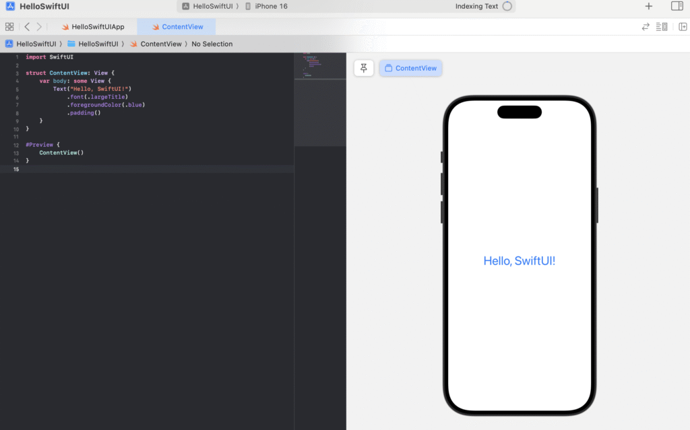Click the code minimap
This screenshot has width=690, height=430.
point(320,100)
